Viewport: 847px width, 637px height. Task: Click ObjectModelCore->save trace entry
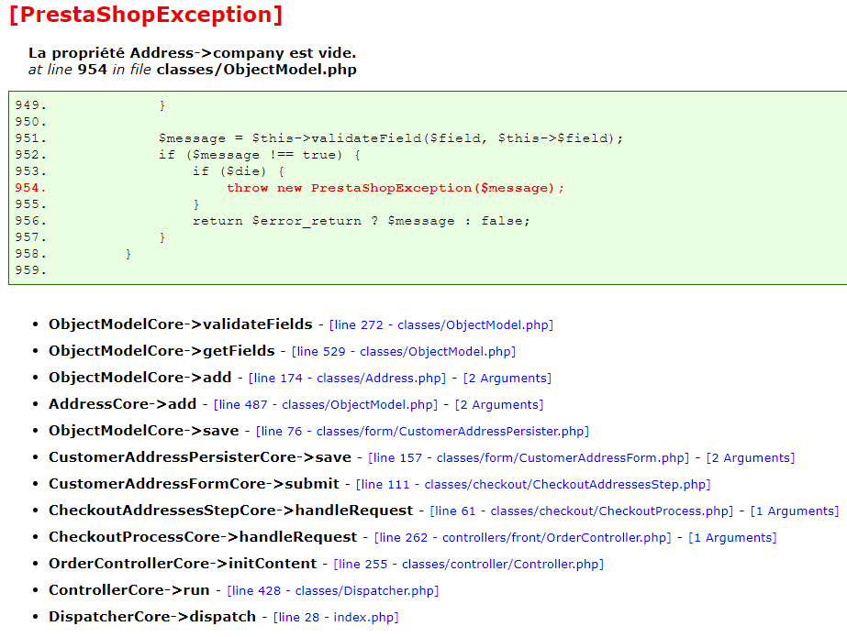point(144,431)
